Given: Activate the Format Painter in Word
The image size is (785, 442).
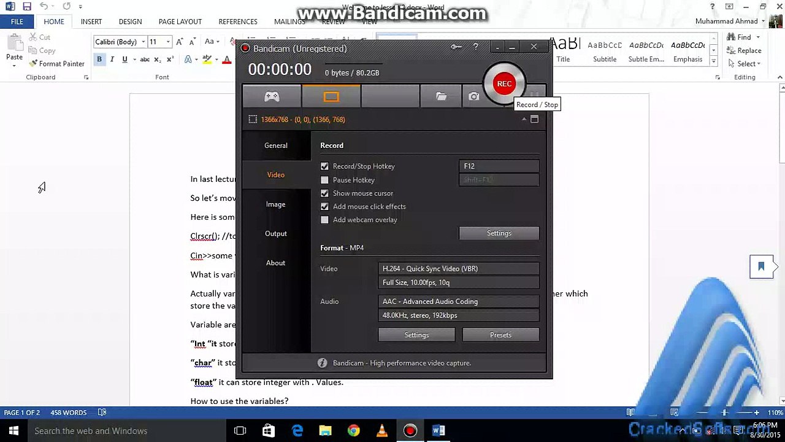Looking at the screenshot, I should 56,64.
